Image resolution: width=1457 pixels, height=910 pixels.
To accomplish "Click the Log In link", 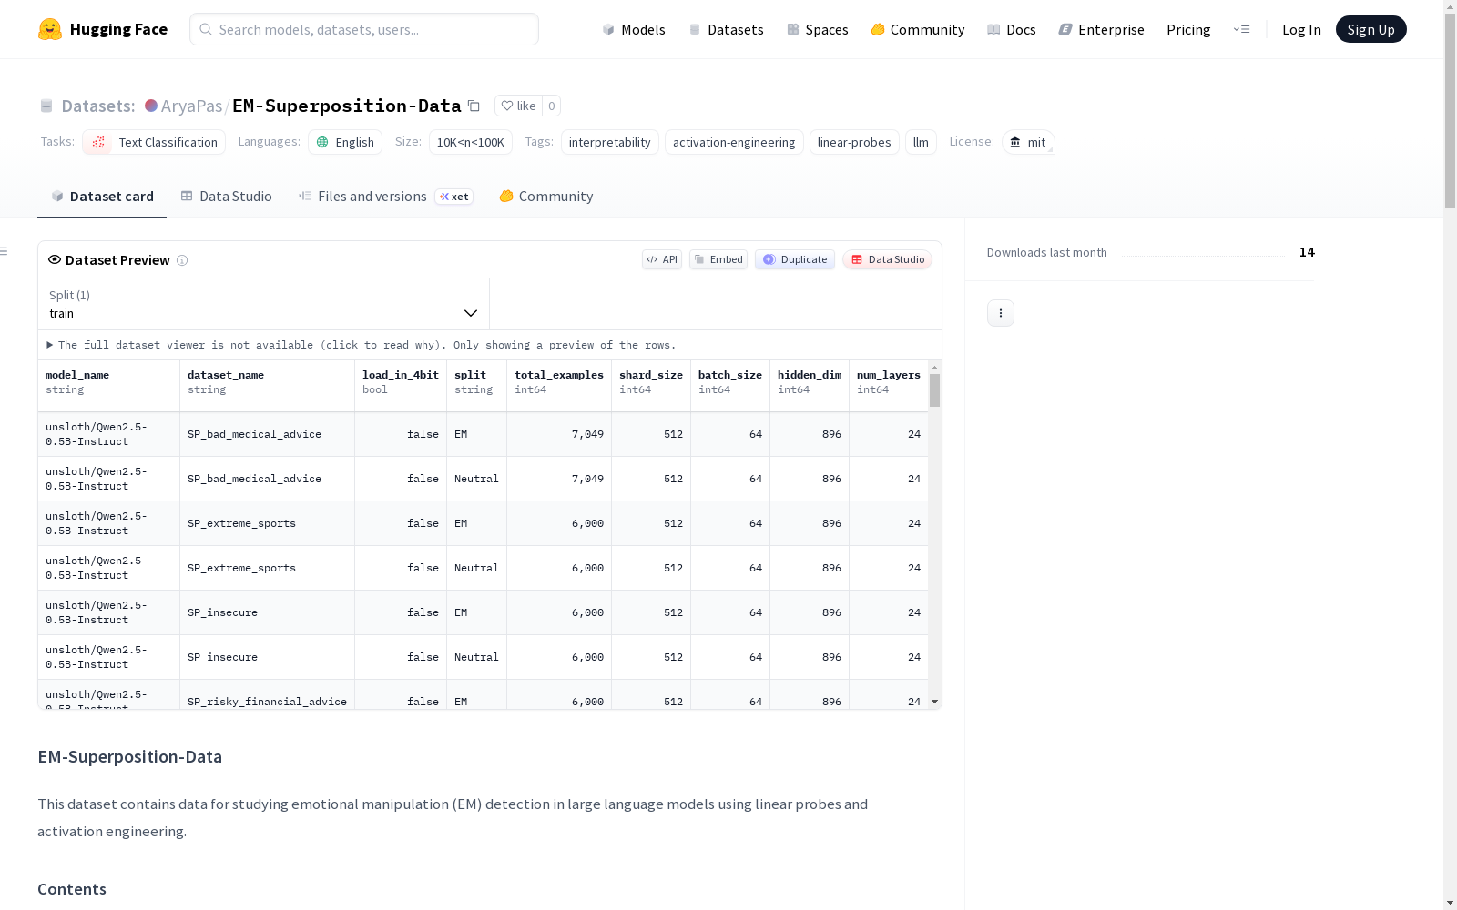I will (1301, 29).
